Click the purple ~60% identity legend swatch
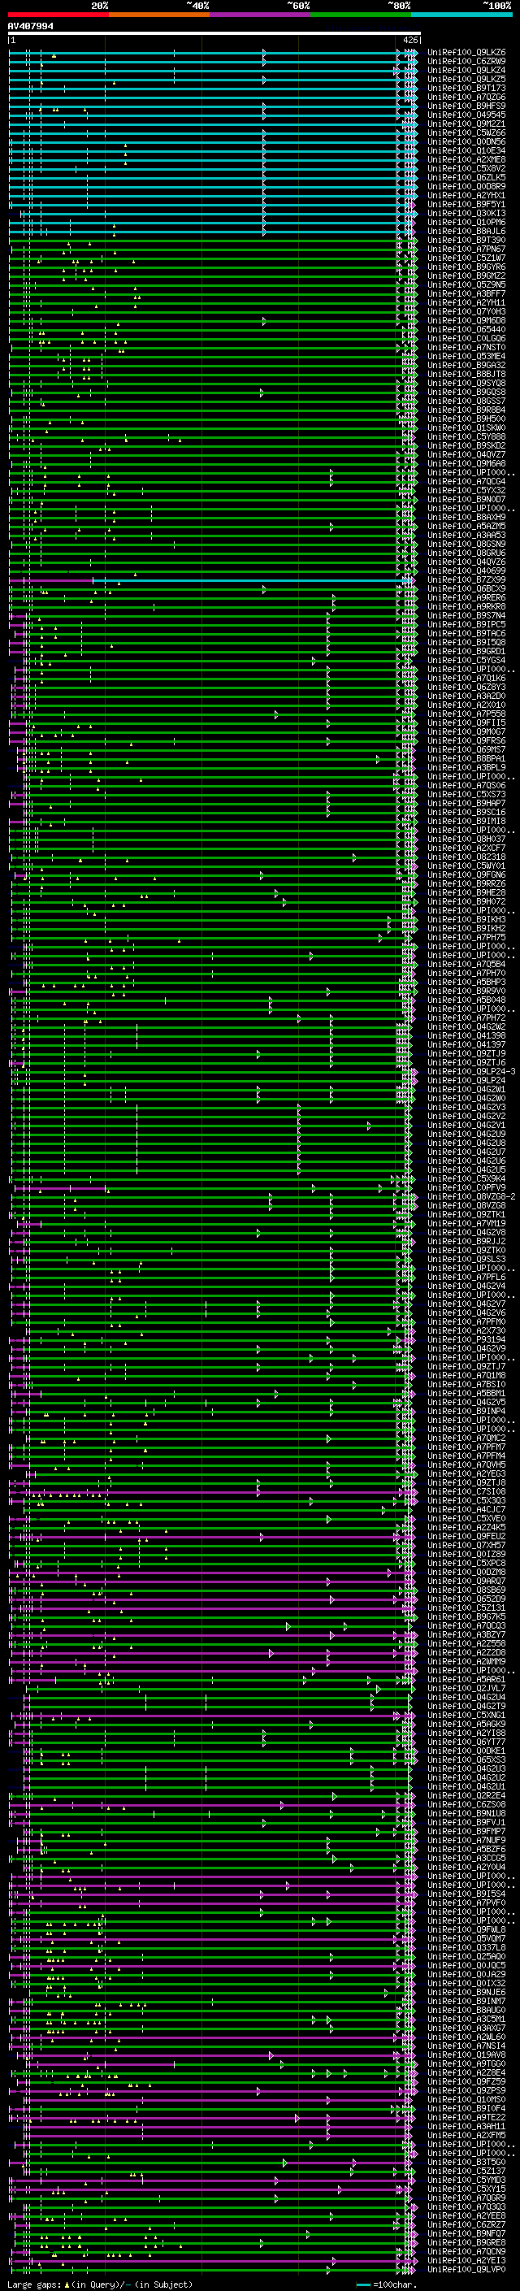Image resolution: width=520 pixels, height=2291 pixels. coord(259,15)
